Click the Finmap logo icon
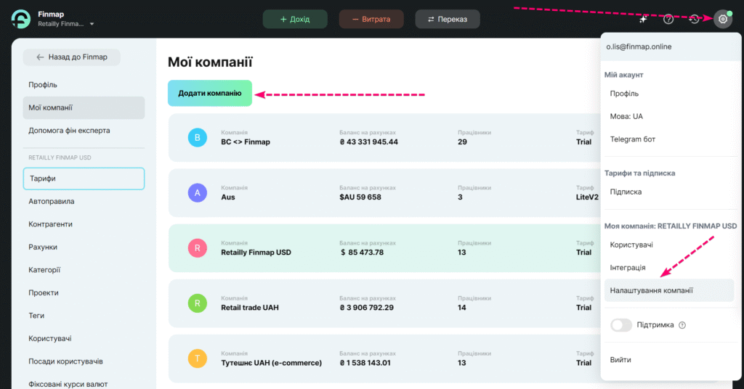 (21, 20)
